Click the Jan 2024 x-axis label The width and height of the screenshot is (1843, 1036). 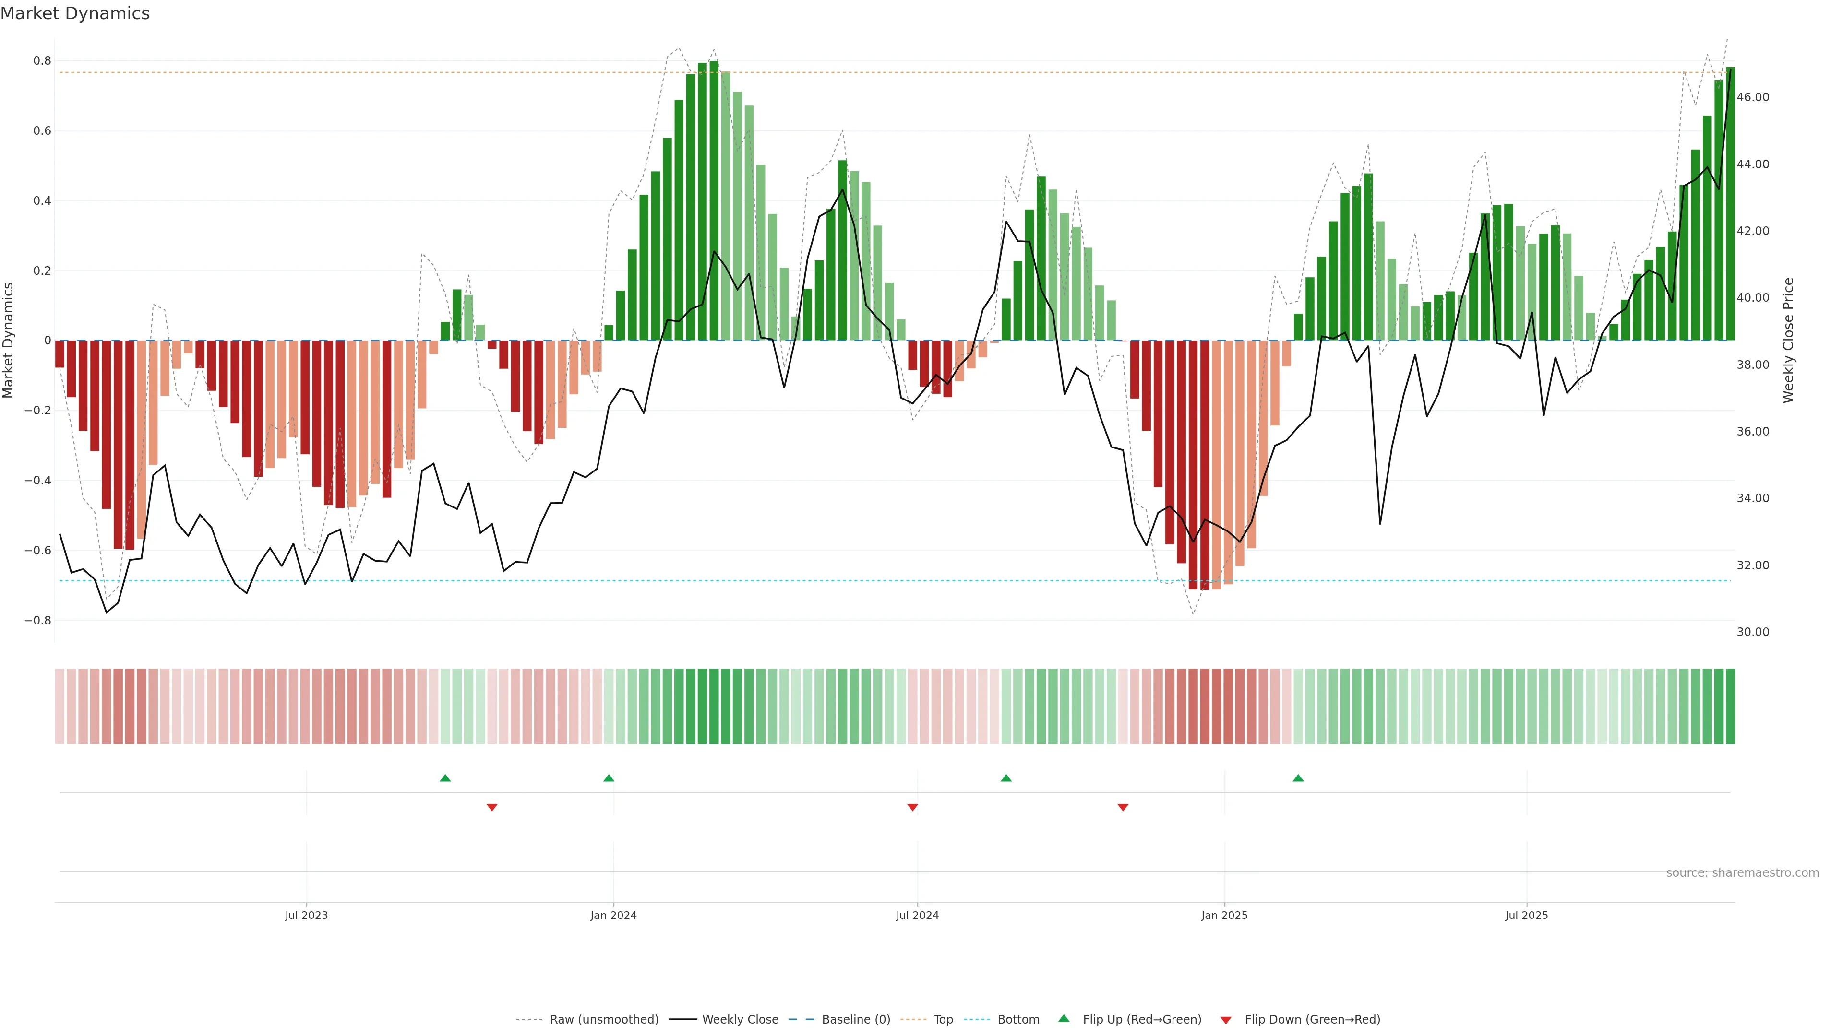pyautogui.click(x=613, y=915)
